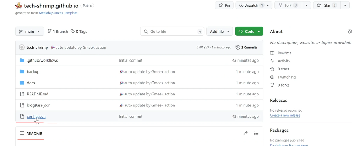The height and width of the screenshot is (146, 356).
Task: Open blogBase.json file
Action: [39, 105]
